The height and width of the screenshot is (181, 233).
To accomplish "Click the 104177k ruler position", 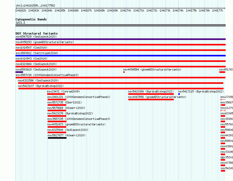I will 218,10.
